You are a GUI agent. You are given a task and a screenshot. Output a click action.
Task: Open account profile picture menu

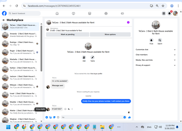coord(175,13)
